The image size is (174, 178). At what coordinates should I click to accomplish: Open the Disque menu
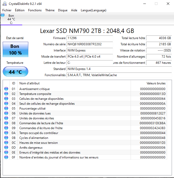[63, 10]
